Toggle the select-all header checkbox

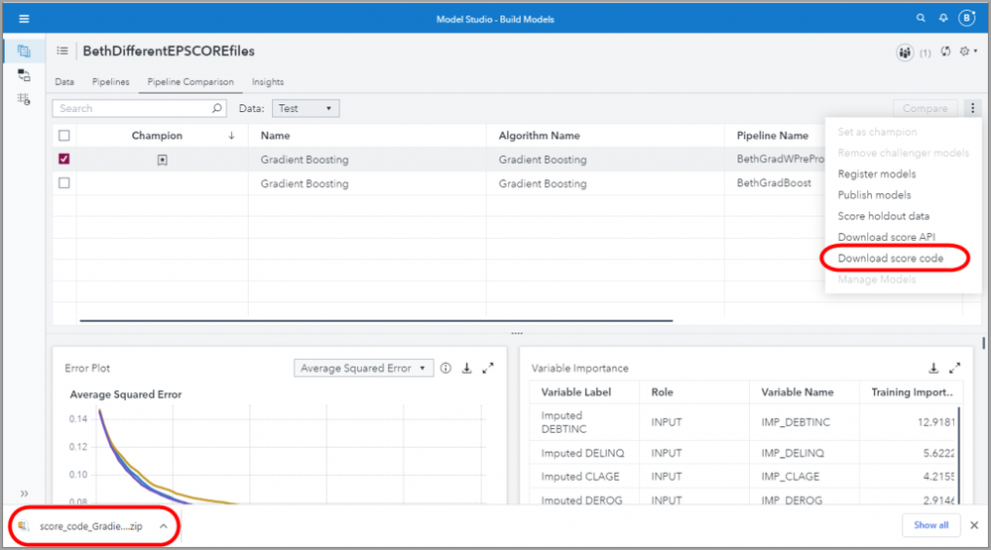pyautogui.click(x=63, y=135)
